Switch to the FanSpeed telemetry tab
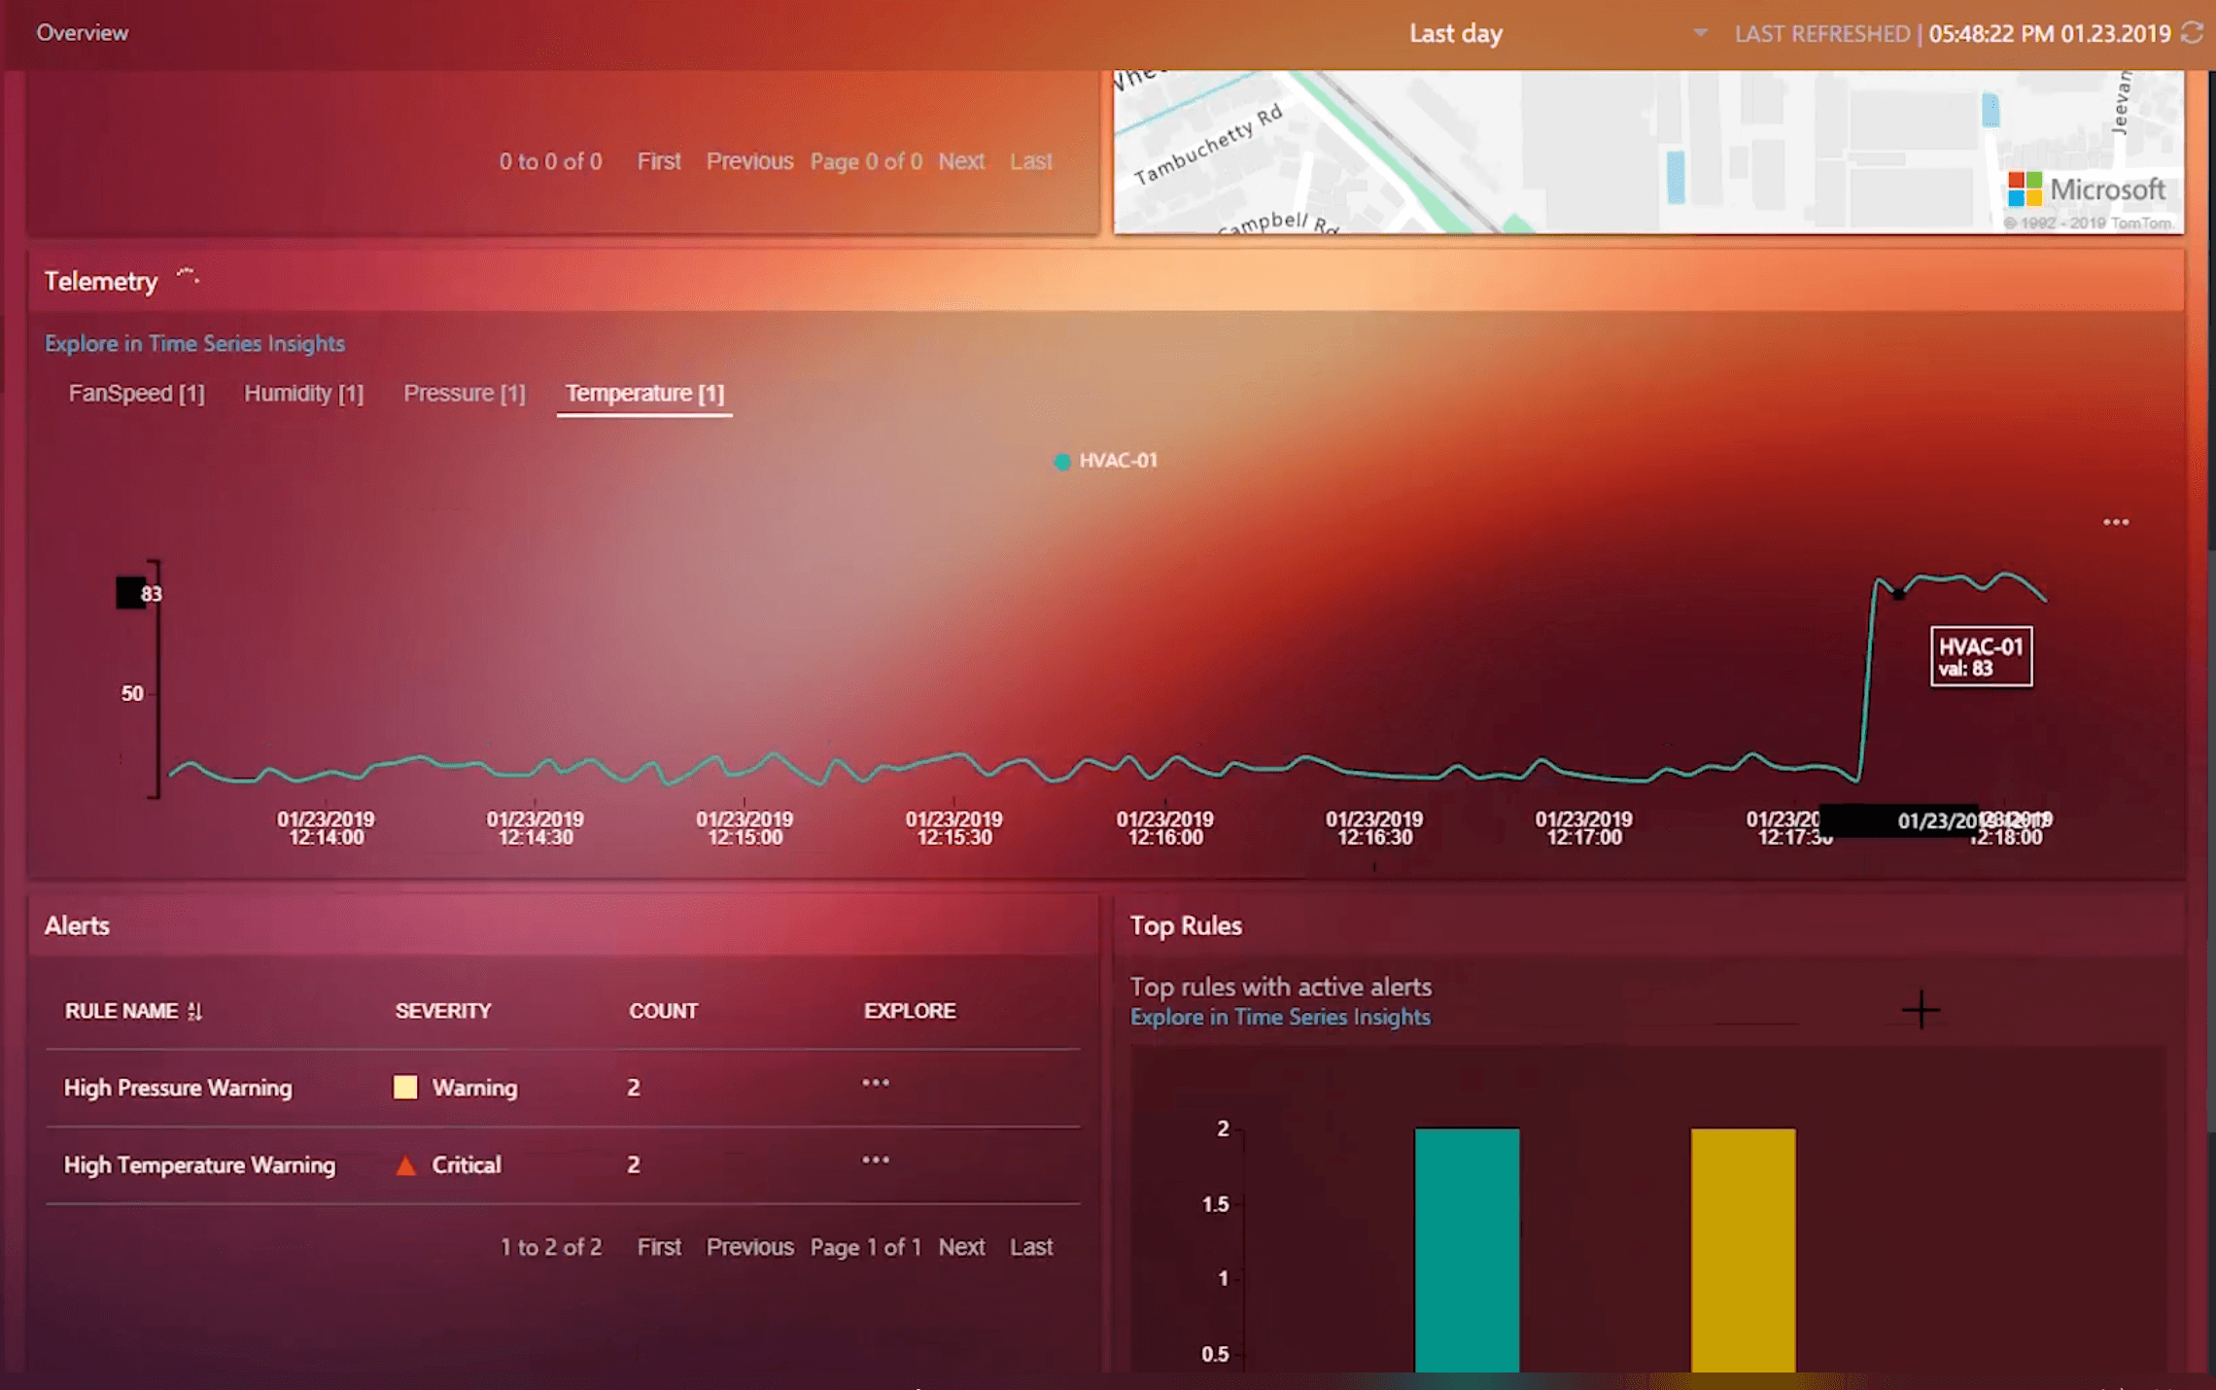The height and width of the screenshot is (1390, 2216). click(x=137, y=394)
